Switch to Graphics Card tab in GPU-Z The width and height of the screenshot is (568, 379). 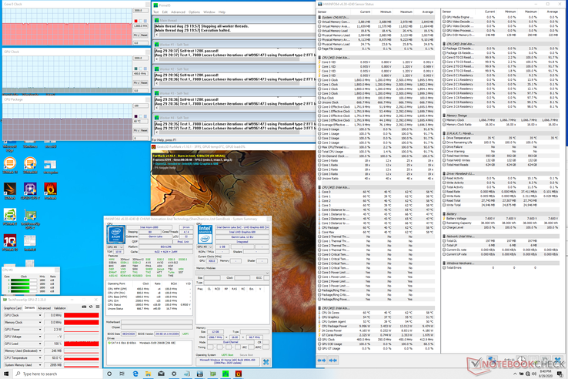pyautogui.click(x=12, y=308)
